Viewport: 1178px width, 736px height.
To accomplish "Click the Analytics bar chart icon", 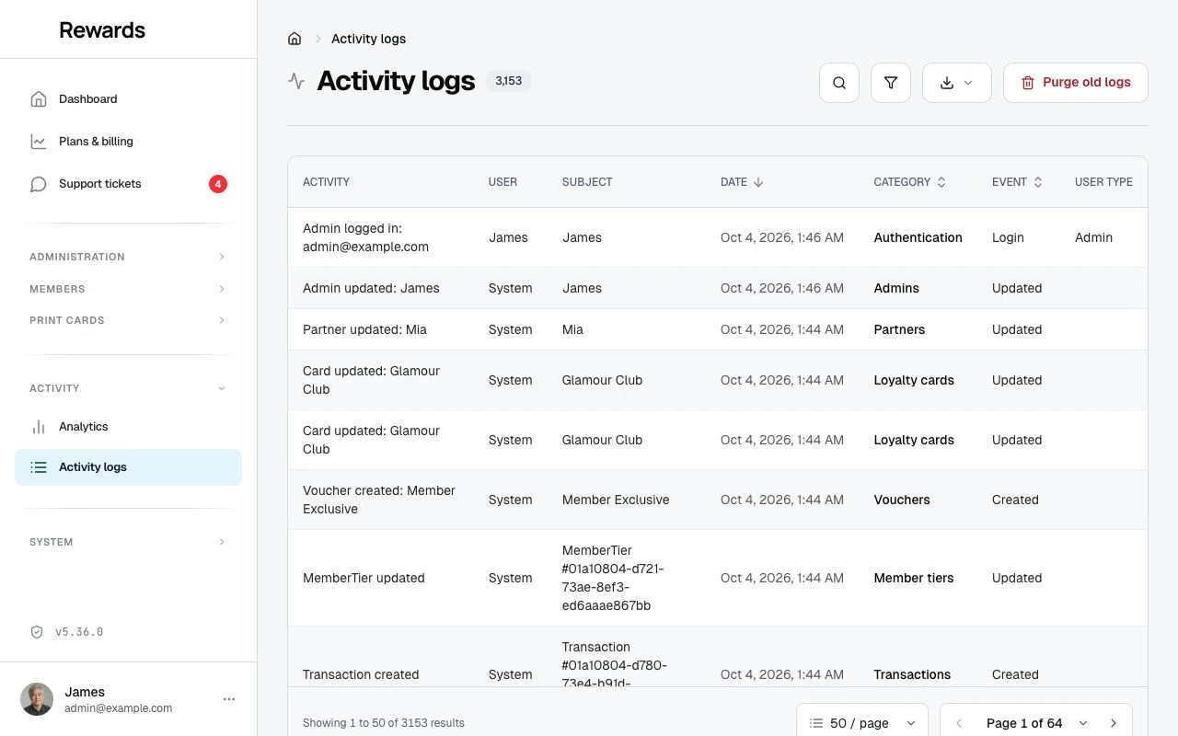I will [x=39, y=427].
